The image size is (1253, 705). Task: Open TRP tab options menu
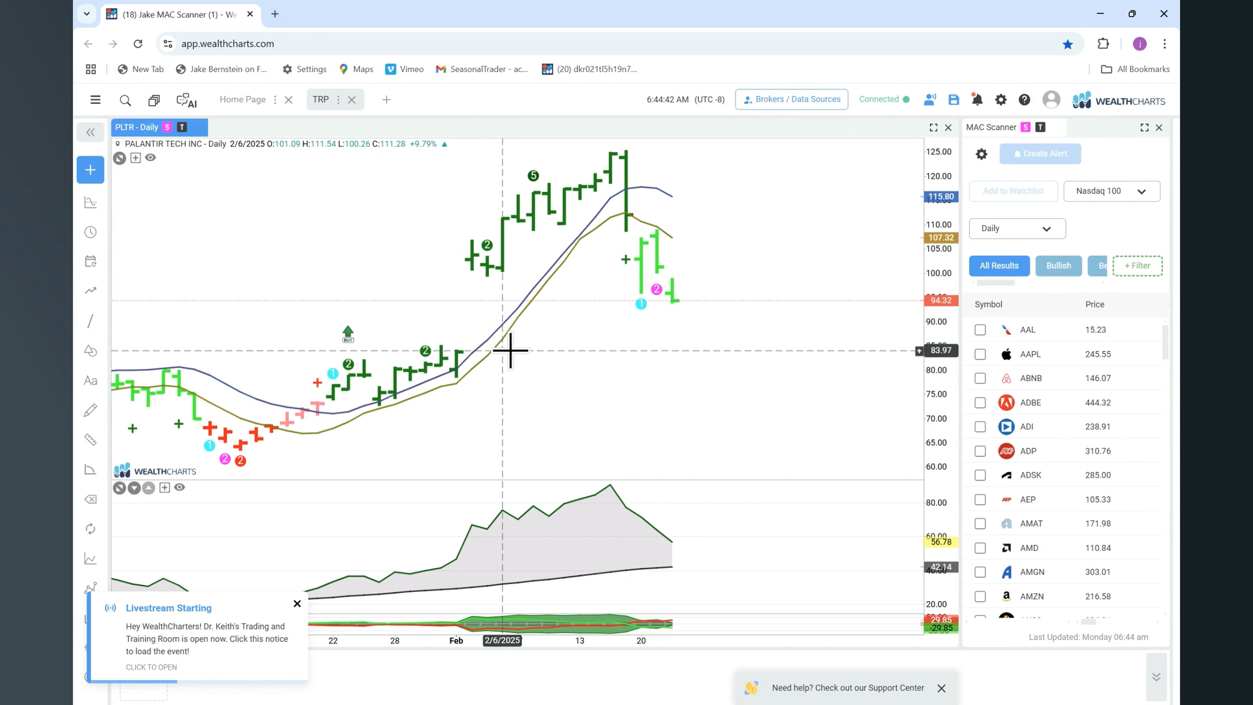pyautogui.click(x=338, y=100)
